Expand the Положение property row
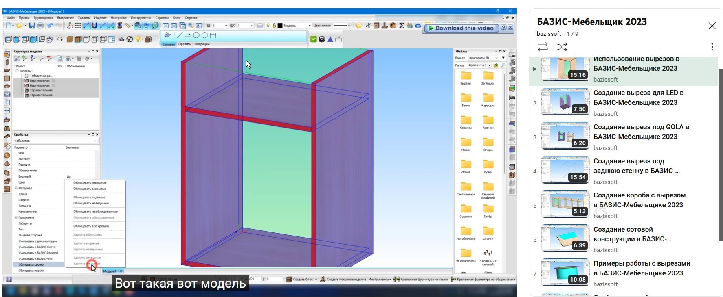This screenshot has width=723, height=297. point(16,217)
